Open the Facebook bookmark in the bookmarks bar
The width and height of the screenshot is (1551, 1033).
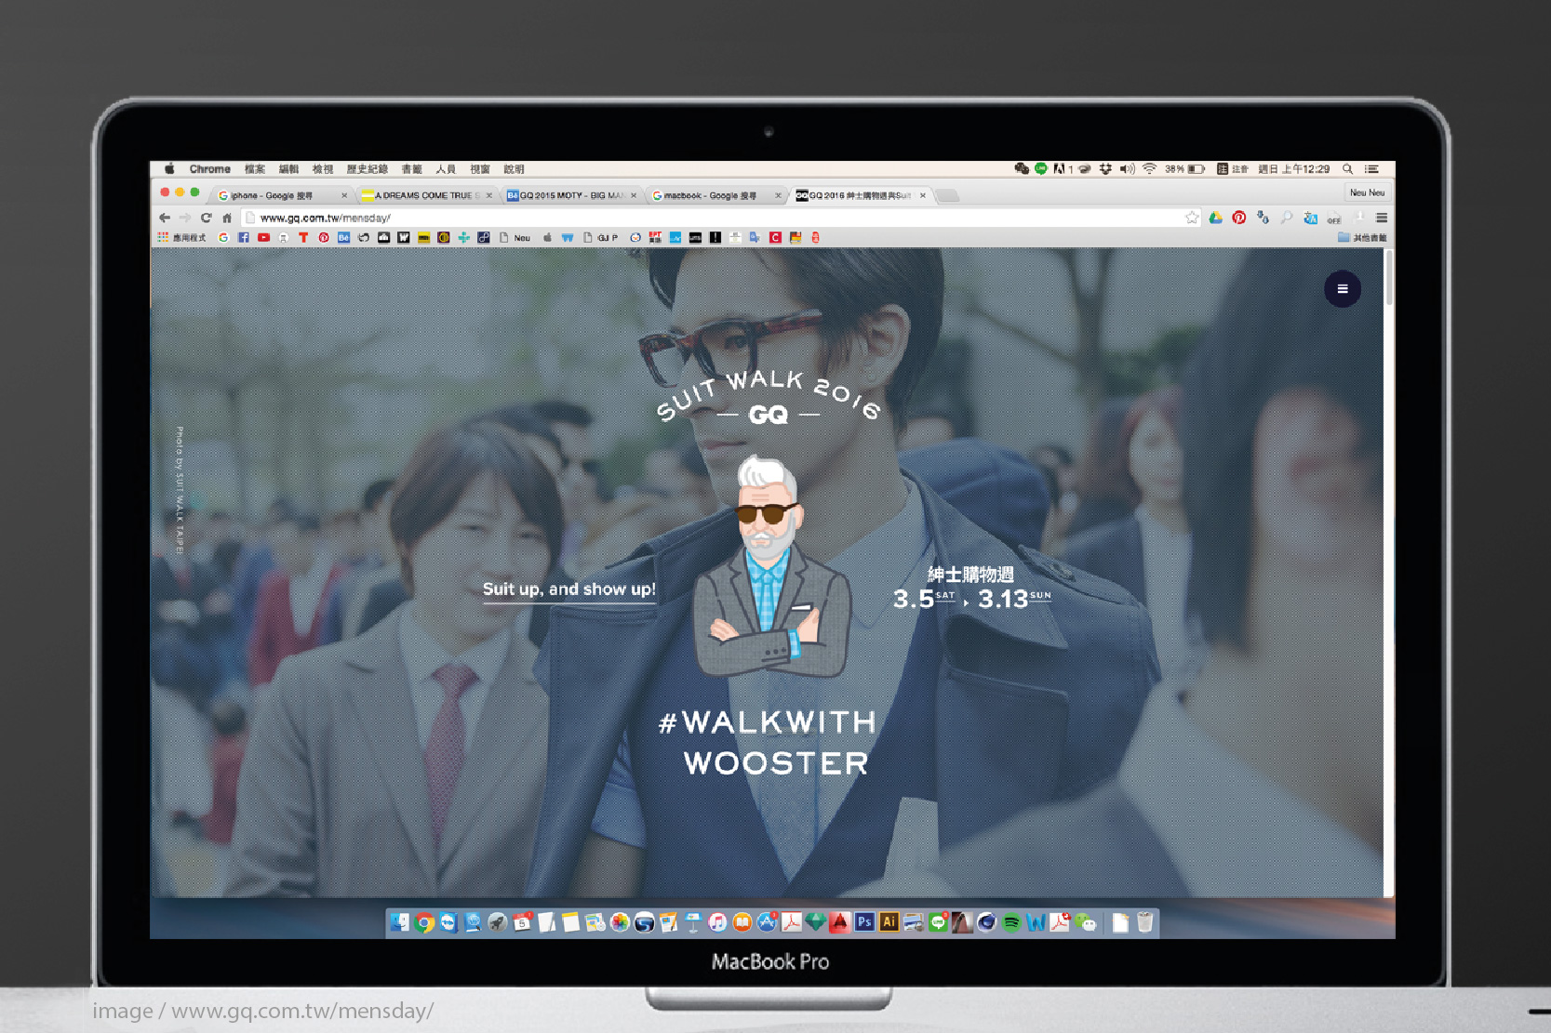[x=243, y=237]
